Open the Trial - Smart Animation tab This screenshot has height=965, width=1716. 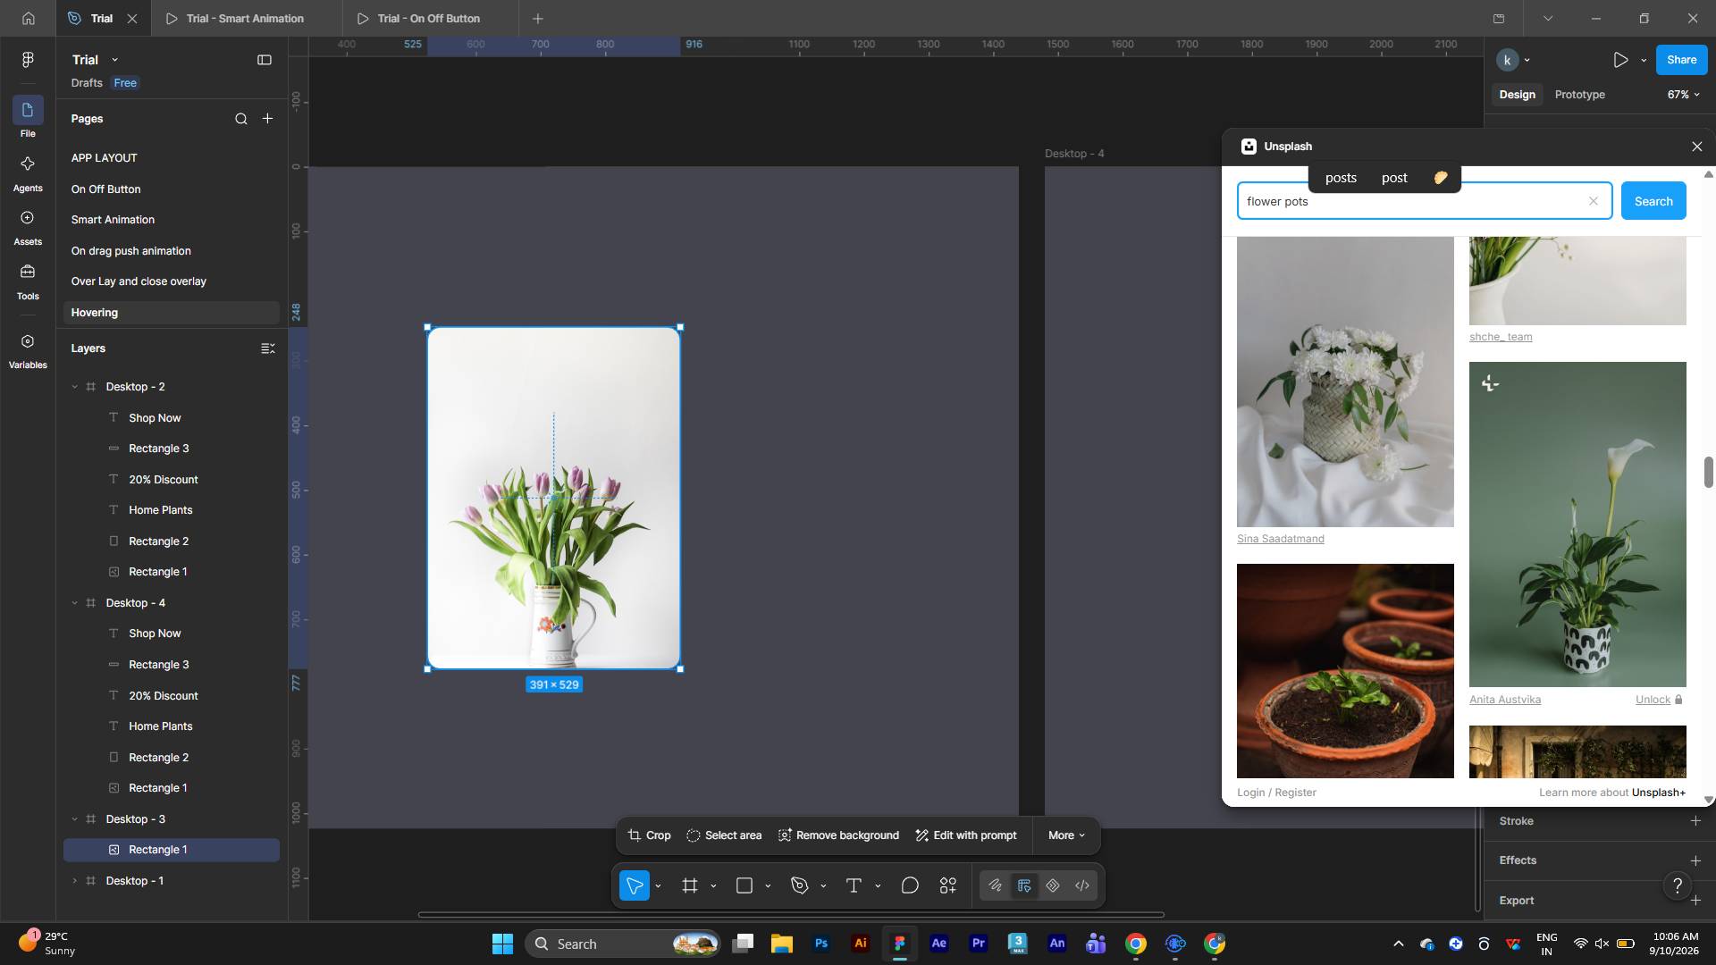[245, 18]
